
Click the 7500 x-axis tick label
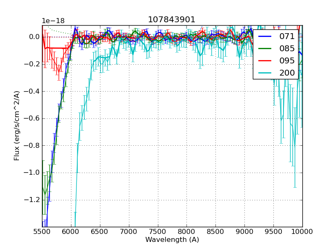158,231
